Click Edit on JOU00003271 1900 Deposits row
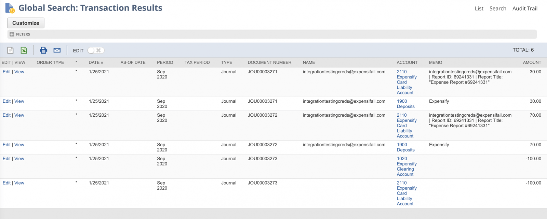 click(6, 101)
